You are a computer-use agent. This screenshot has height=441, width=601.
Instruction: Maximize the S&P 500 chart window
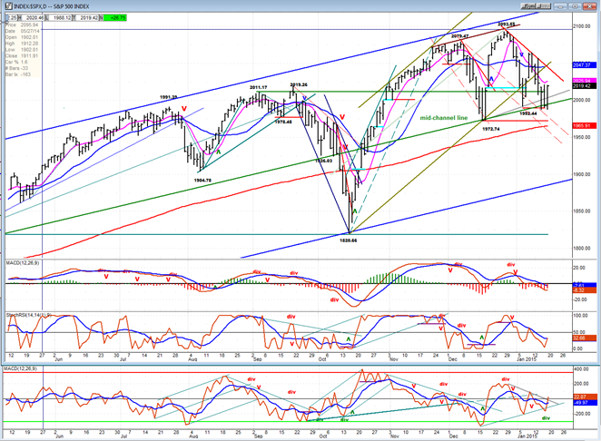tap(575, 6)
